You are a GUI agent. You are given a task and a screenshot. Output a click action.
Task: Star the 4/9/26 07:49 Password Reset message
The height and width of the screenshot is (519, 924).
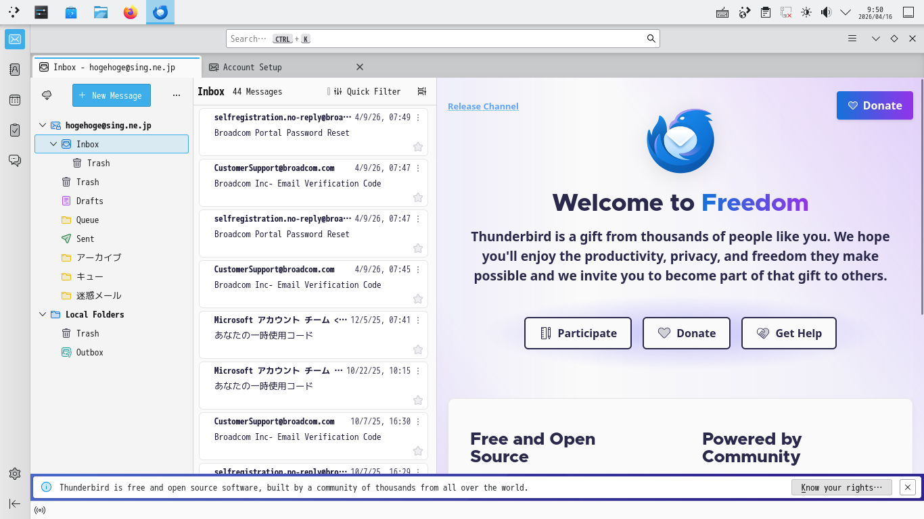coord(418,147)
